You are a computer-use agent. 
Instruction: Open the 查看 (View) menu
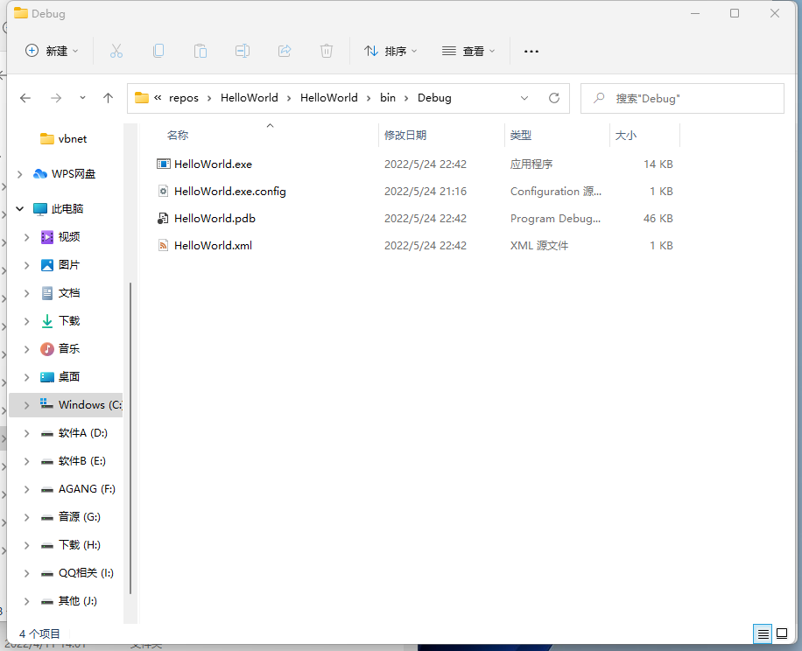pyautogui.click(x=468, y=51)
